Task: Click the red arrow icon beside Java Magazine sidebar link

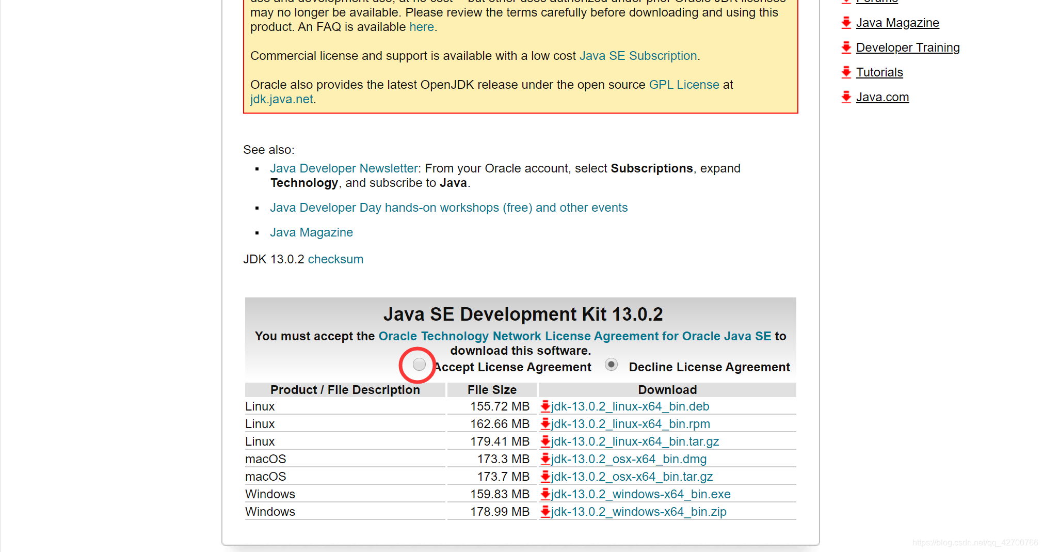Action: pos(846,23)
